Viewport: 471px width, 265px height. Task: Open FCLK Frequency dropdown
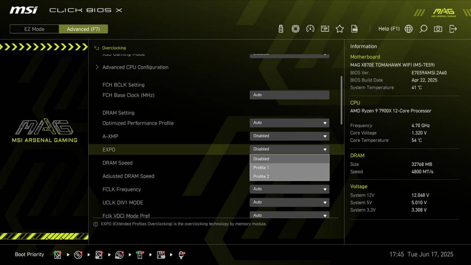click(x=289, y=189)
